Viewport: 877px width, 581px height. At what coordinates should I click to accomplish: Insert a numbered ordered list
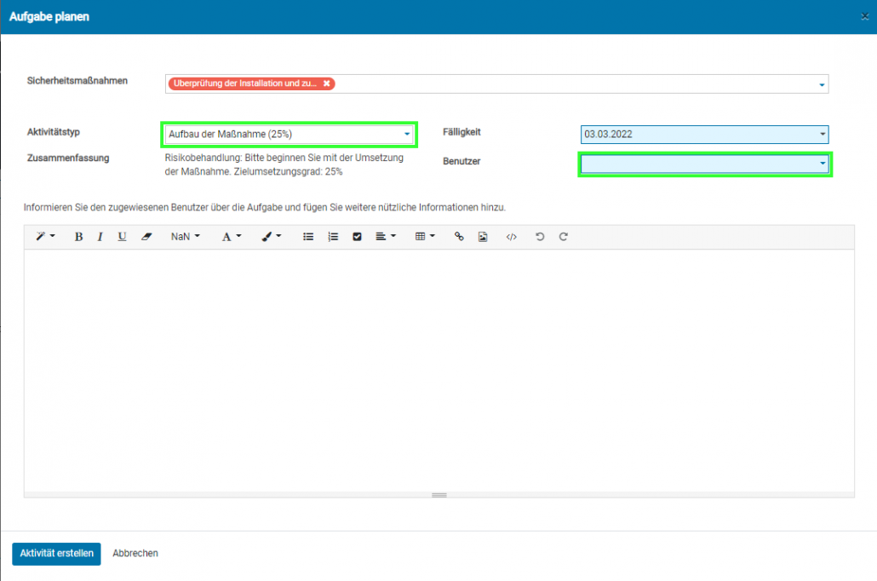[333, 237]
